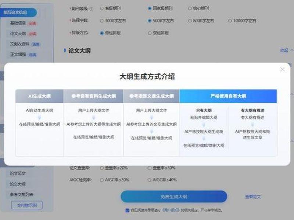Switch to the AI生成大纲 tab
This screenshot has width=294, height=220.
coord(39,96)
